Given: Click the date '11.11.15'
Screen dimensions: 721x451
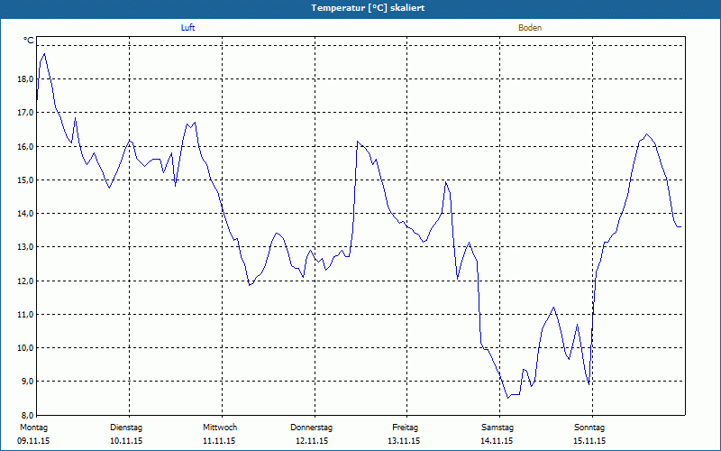Looking at the screenshot, I should 219,441.
